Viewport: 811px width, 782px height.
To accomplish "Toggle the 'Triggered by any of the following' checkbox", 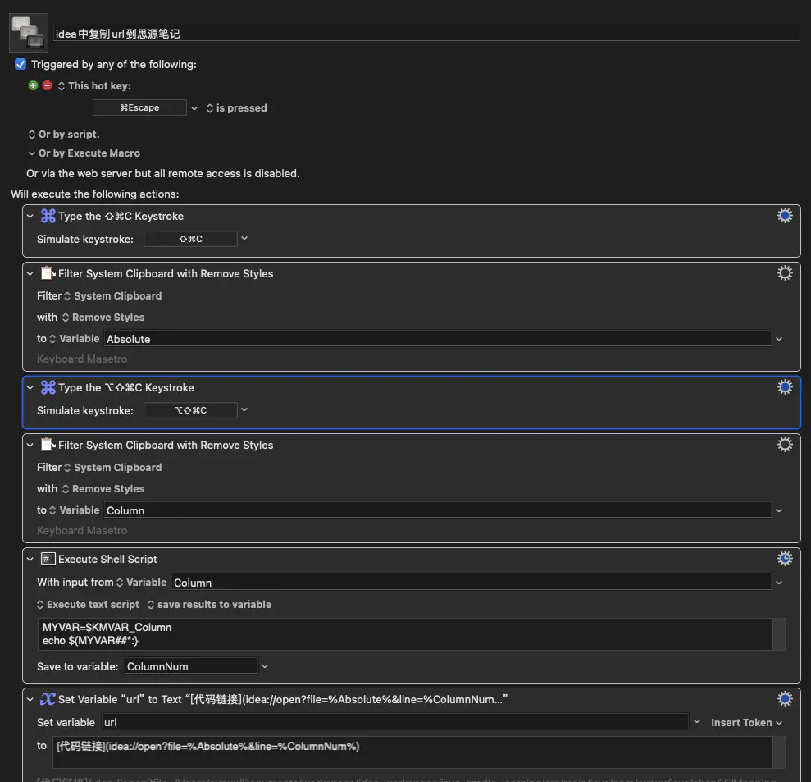I will point(21,64).
